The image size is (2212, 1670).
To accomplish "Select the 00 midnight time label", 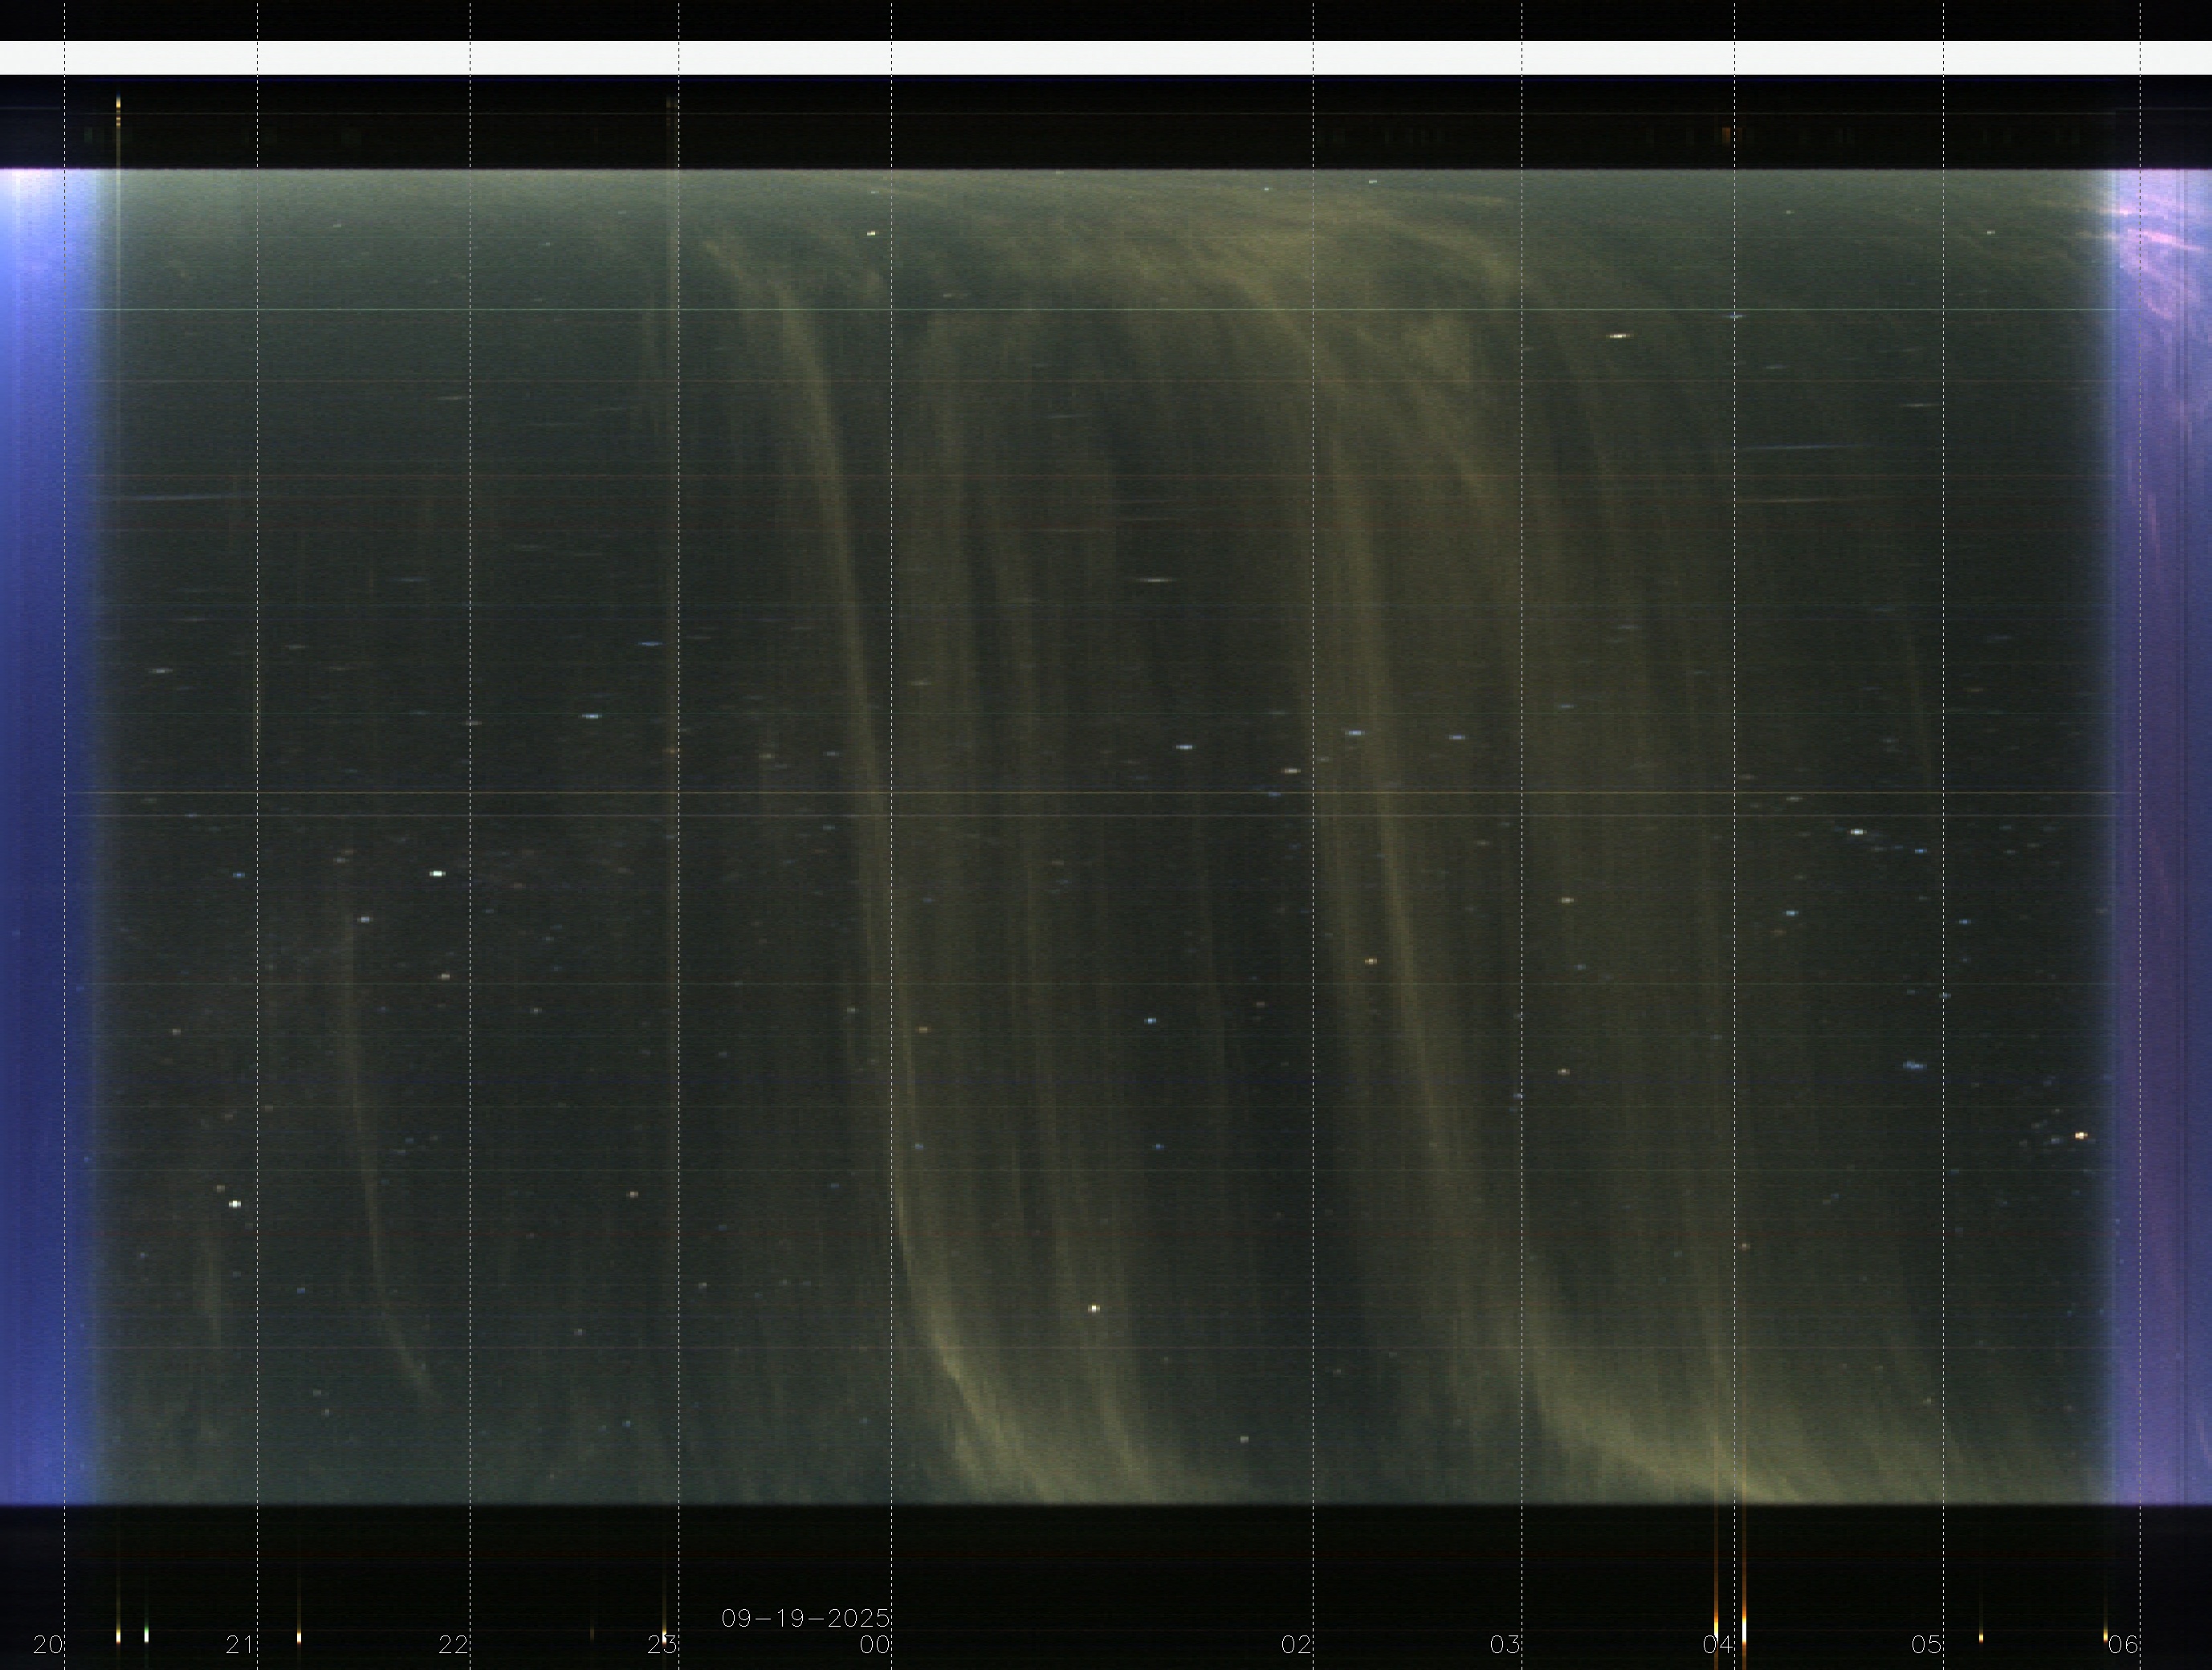I will [x=874, y=1644].
